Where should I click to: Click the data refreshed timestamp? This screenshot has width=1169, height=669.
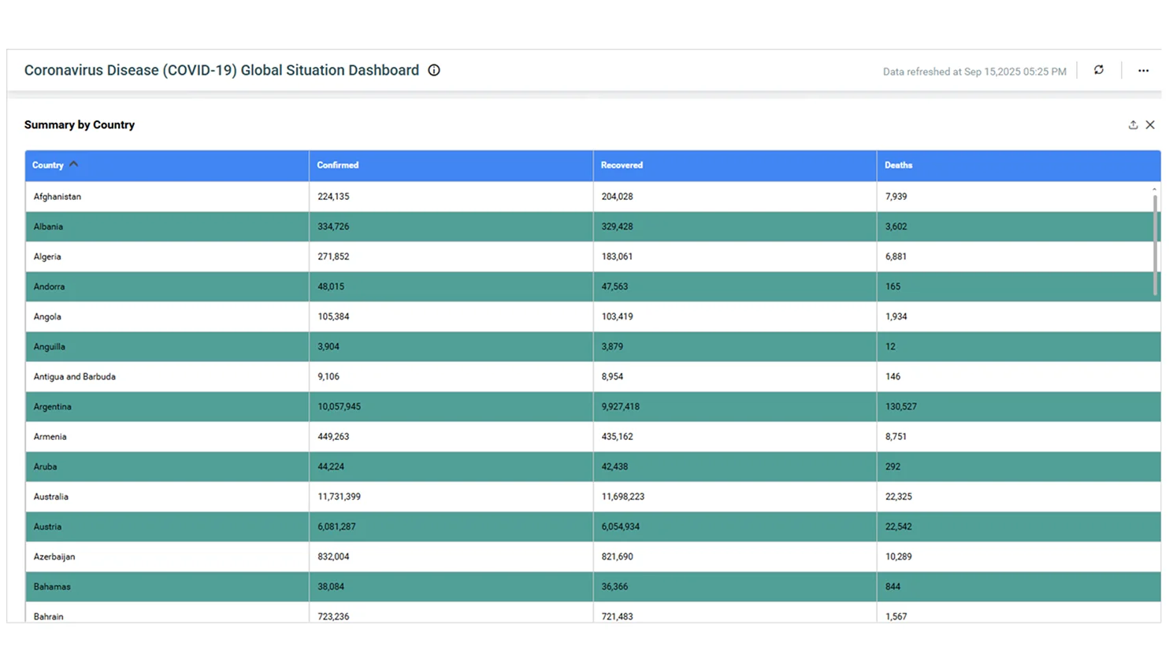[x=974, y=71]
